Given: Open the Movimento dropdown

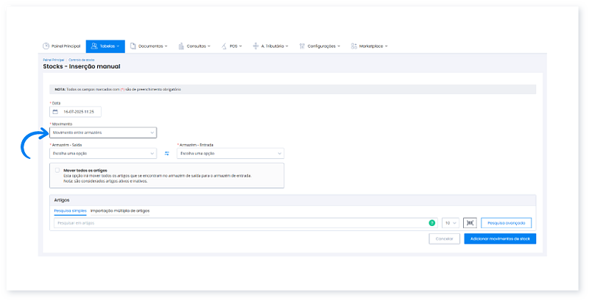Looking at the screenshot, I should (103, 132).
